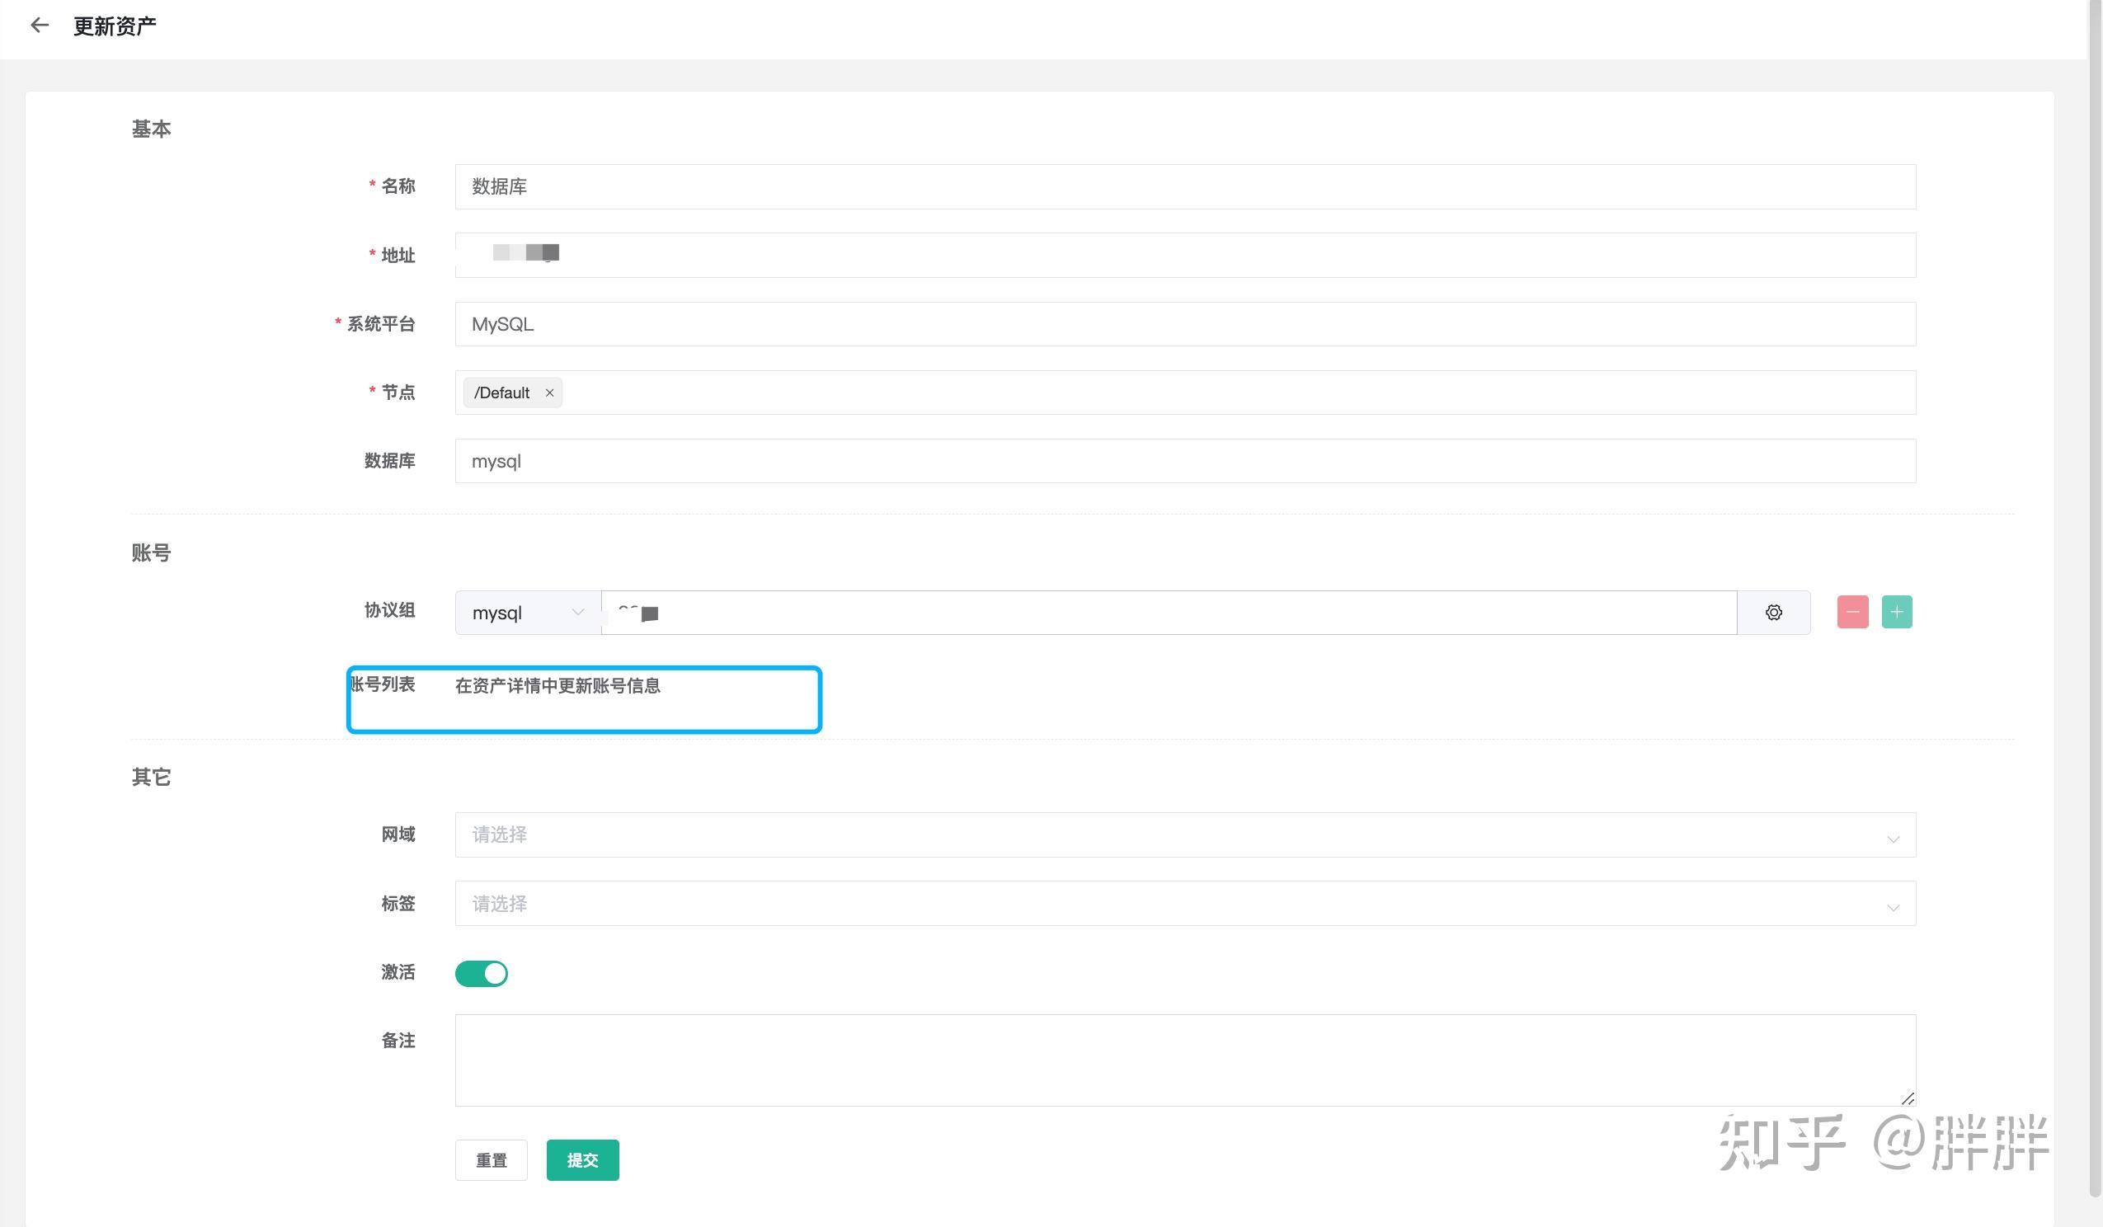Click the back arrow icon

[40, 26]
